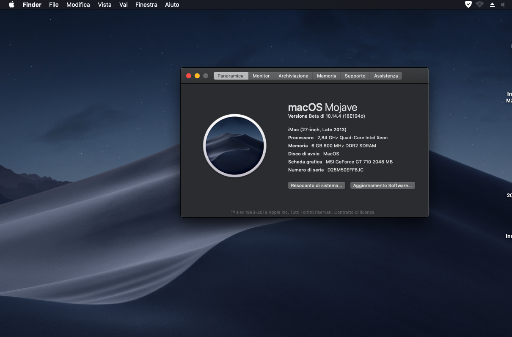Viewport: 512px width, 337px height.
Task: Click the Aggiornamento Software button
Action: coord(383,185)
